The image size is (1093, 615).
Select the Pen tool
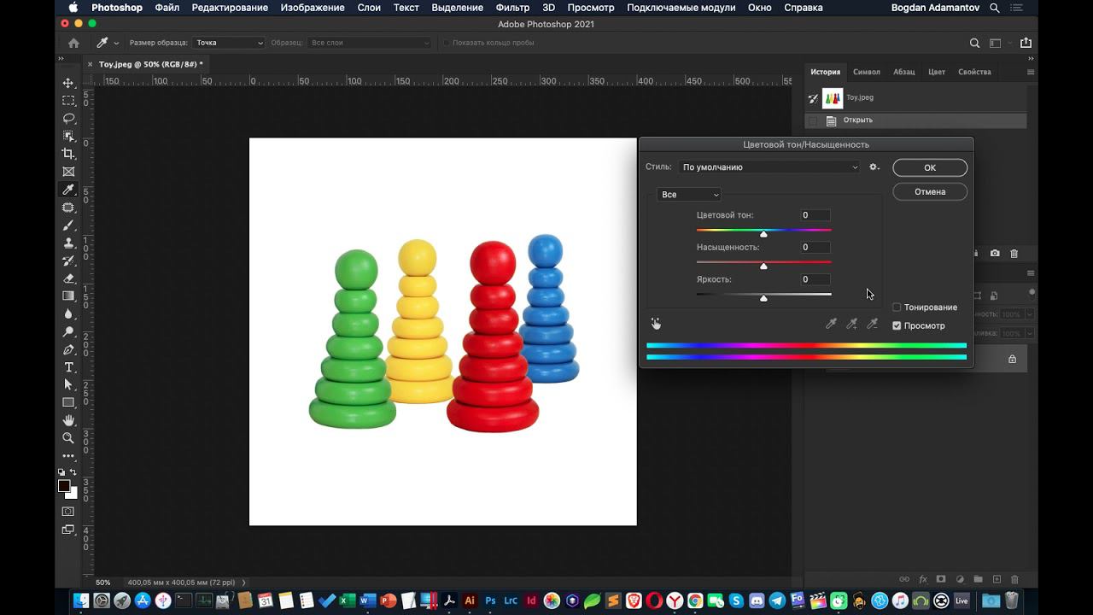[x=68, y=349]
